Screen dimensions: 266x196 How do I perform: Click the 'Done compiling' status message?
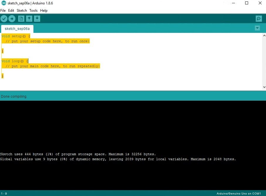click(14, 96)
